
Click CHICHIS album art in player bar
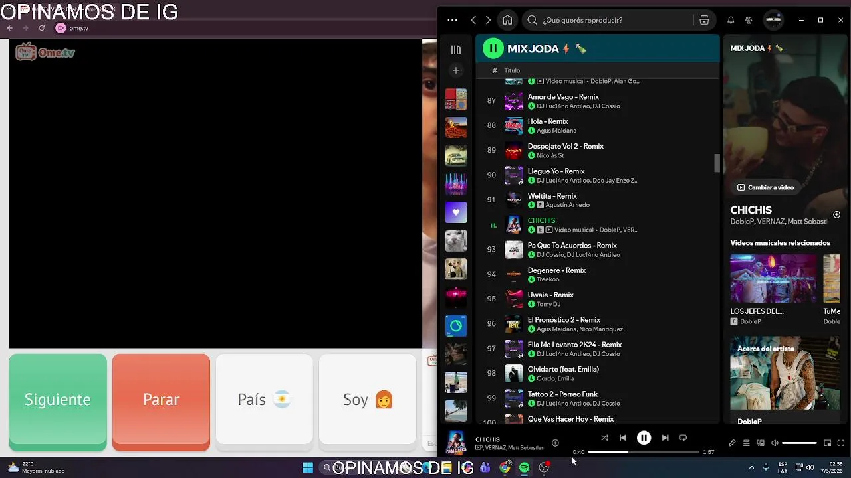[456, 443]
